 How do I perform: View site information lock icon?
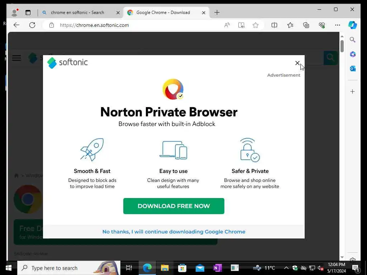tap(52, 25)
